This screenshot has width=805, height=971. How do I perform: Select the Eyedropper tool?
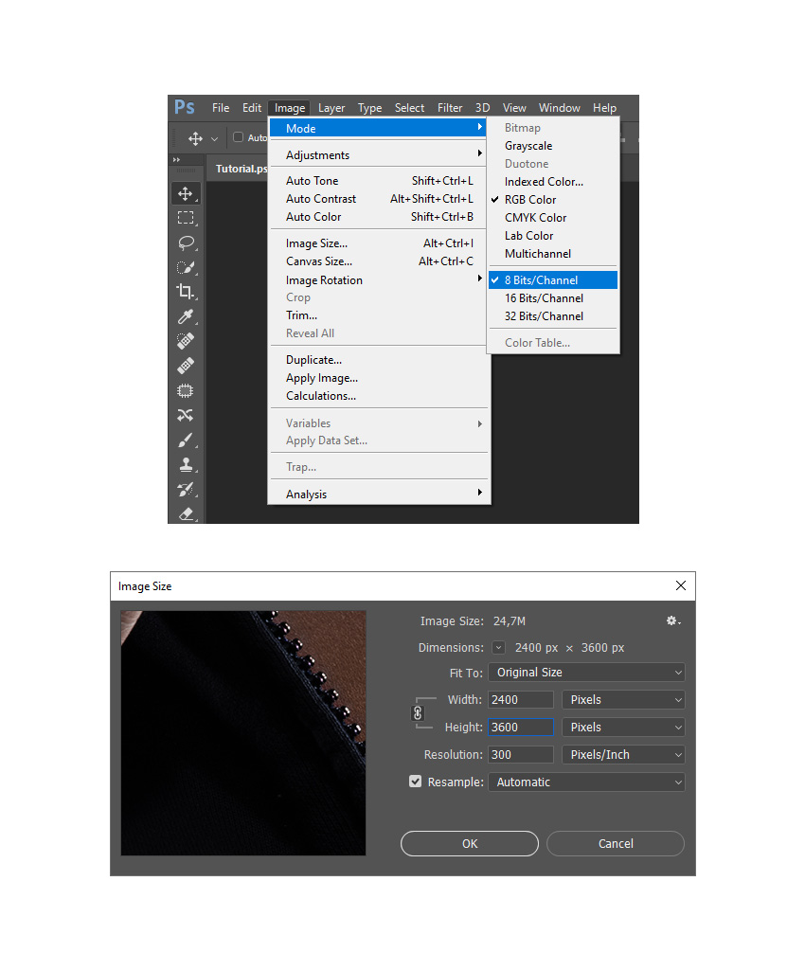186,316
